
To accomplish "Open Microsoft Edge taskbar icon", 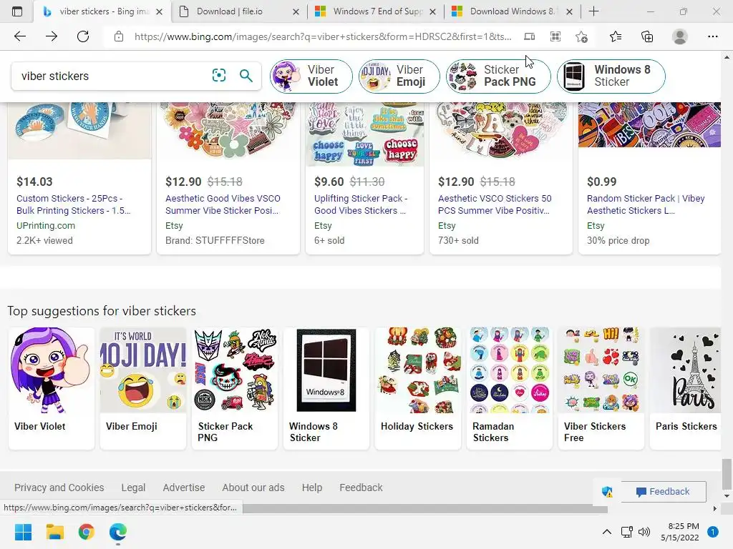I will tap(118, 532).
